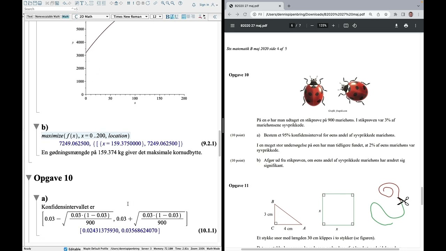Open Maple help with question mark icon
Screen dimensions: 446x251
click(180, 3)
